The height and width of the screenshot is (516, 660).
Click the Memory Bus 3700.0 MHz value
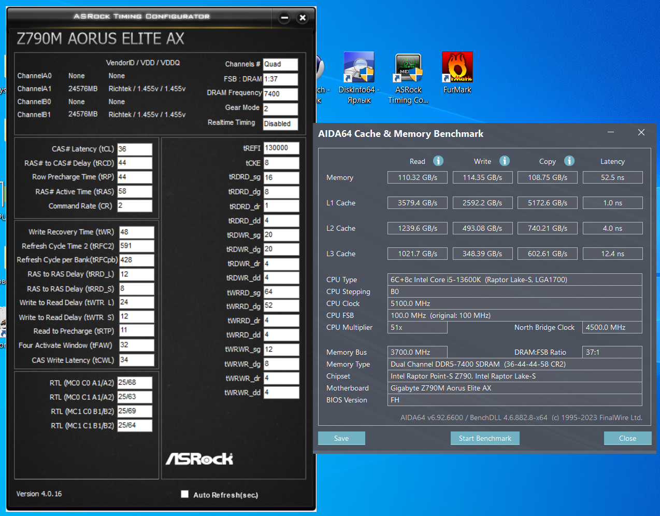[x=418, y=352]
